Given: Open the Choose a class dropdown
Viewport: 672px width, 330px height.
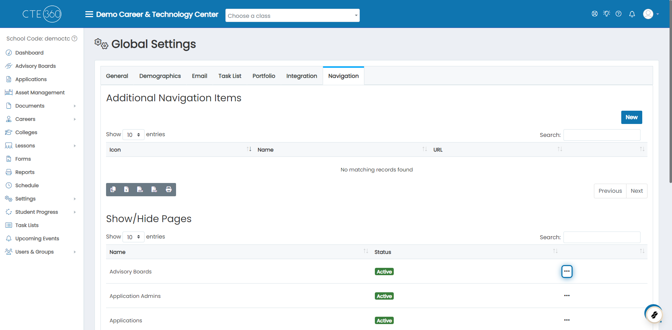Looking at the screenshot, I should (292, 15).
